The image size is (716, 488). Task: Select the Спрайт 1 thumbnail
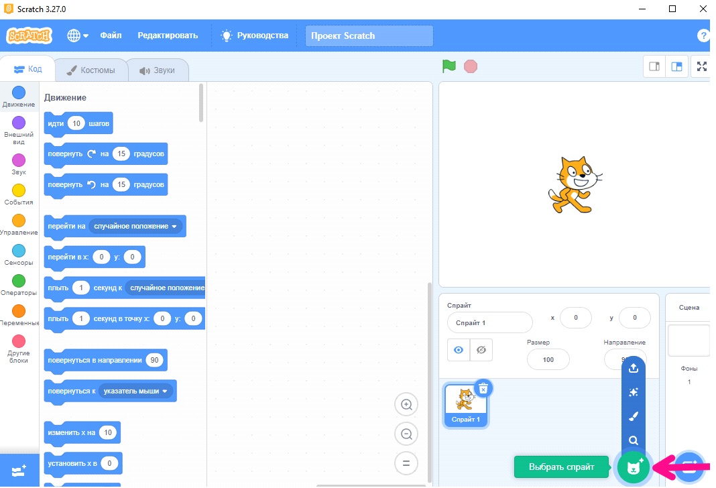465,406
